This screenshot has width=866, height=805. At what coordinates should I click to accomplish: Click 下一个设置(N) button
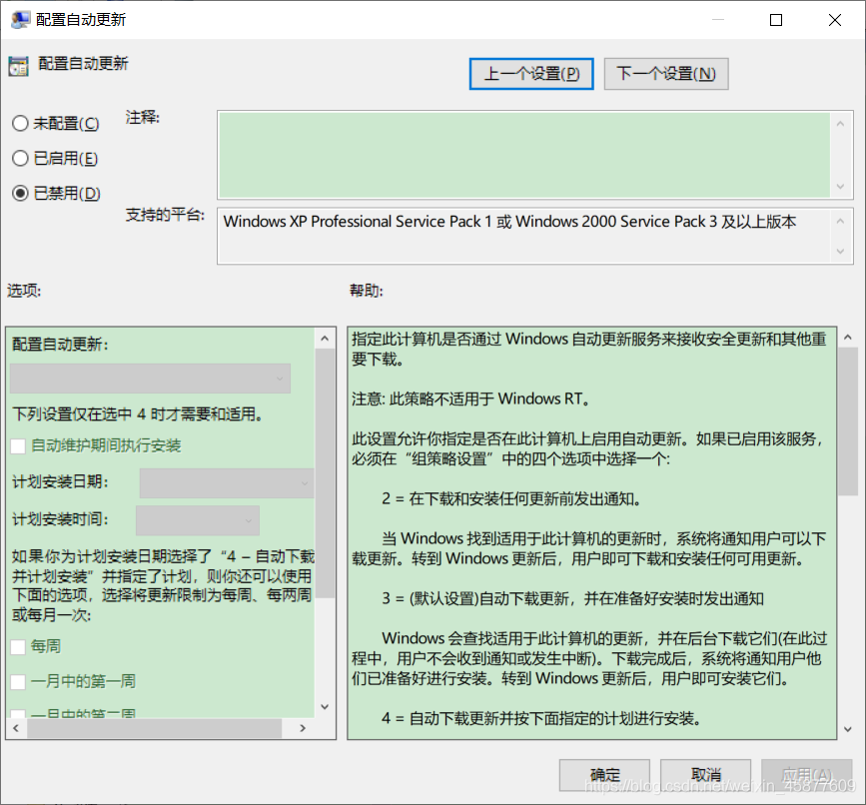pos(666,74)
